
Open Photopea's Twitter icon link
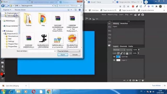point(139,15)
